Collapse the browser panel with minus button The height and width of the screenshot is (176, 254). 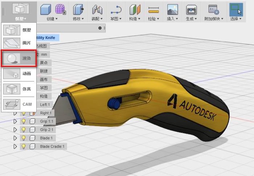[100, 28]
